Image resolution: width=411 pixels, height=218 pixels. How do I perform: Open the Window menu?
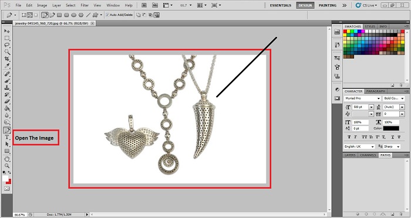[x=113, y=5]
